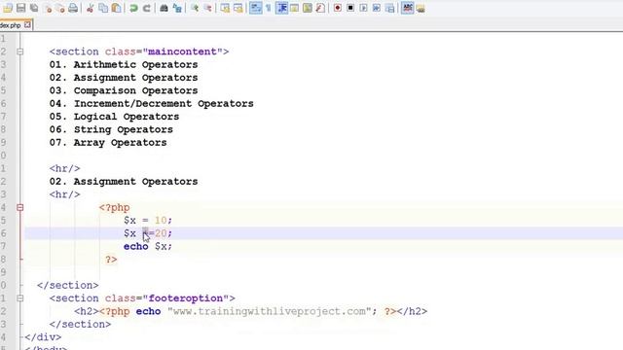The height and width of the screenshot is (350, 623).
Task: Open Find with the binoculars icon
Action: pos(164,8)
